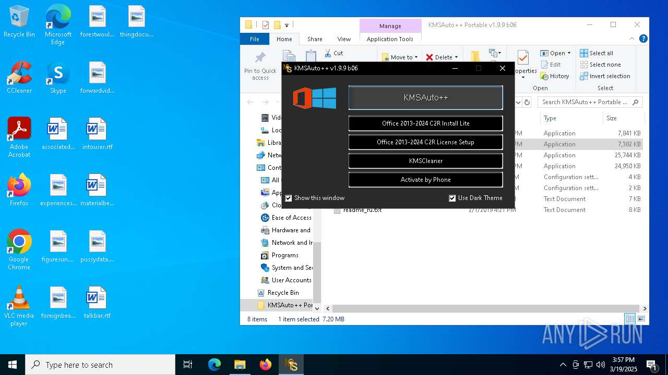Viewport: 668px width, 375px height.
Task: Expand the address bar history dropdown
Action: 518,102
